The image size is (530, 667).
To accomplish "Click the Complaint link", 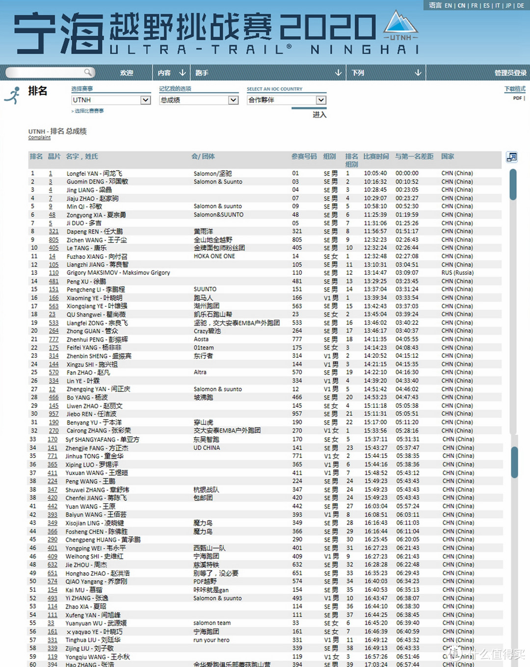I will [39, 137].
